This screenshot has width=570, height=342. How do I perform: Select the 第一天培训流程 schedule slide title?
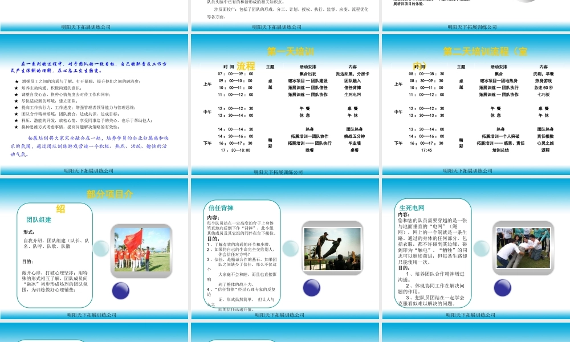pos(291,52)
